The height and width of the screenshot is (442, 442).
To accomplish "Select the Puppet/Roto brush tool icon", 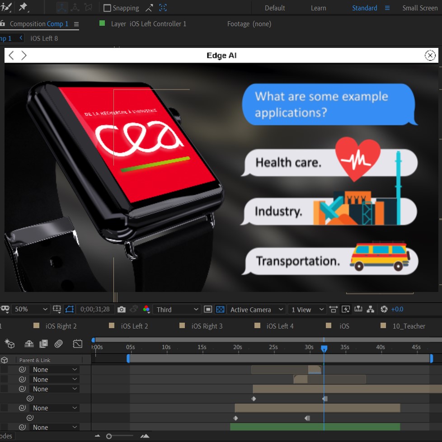I will point(5,7).
